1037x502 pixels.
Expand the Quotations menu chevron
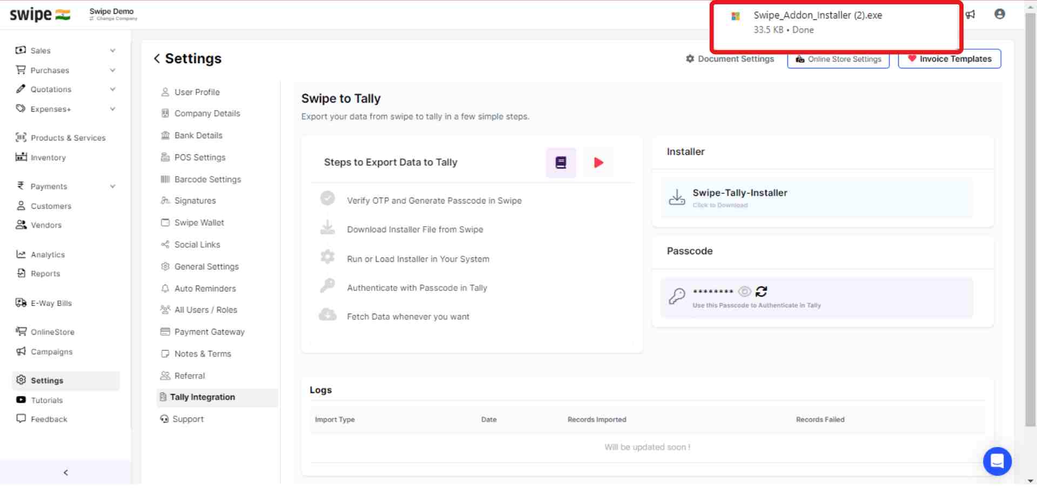pyautogui.click(x=112, y=89)
